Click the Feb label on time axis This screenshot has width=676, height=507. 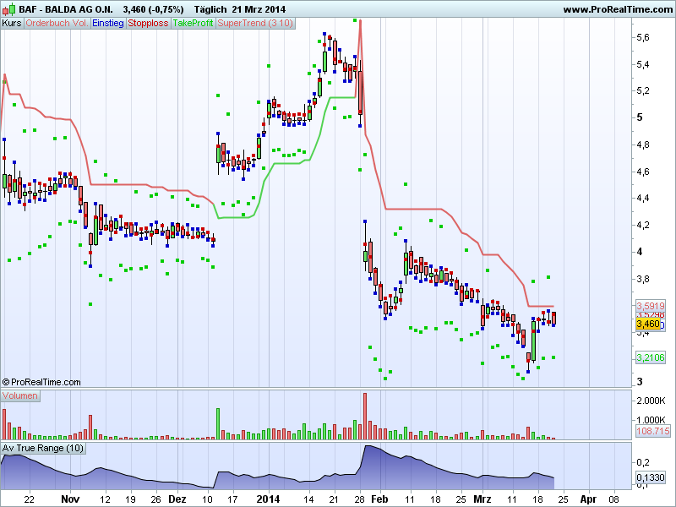coord(379,499)
